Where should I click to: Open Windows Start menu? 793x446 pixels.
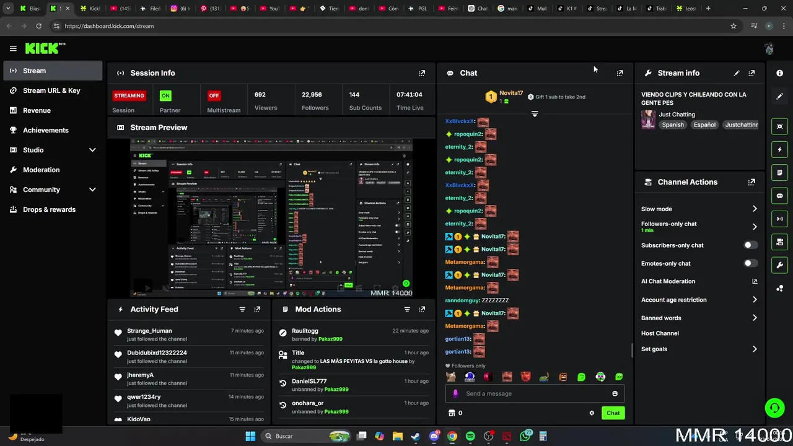click(250, 436)
